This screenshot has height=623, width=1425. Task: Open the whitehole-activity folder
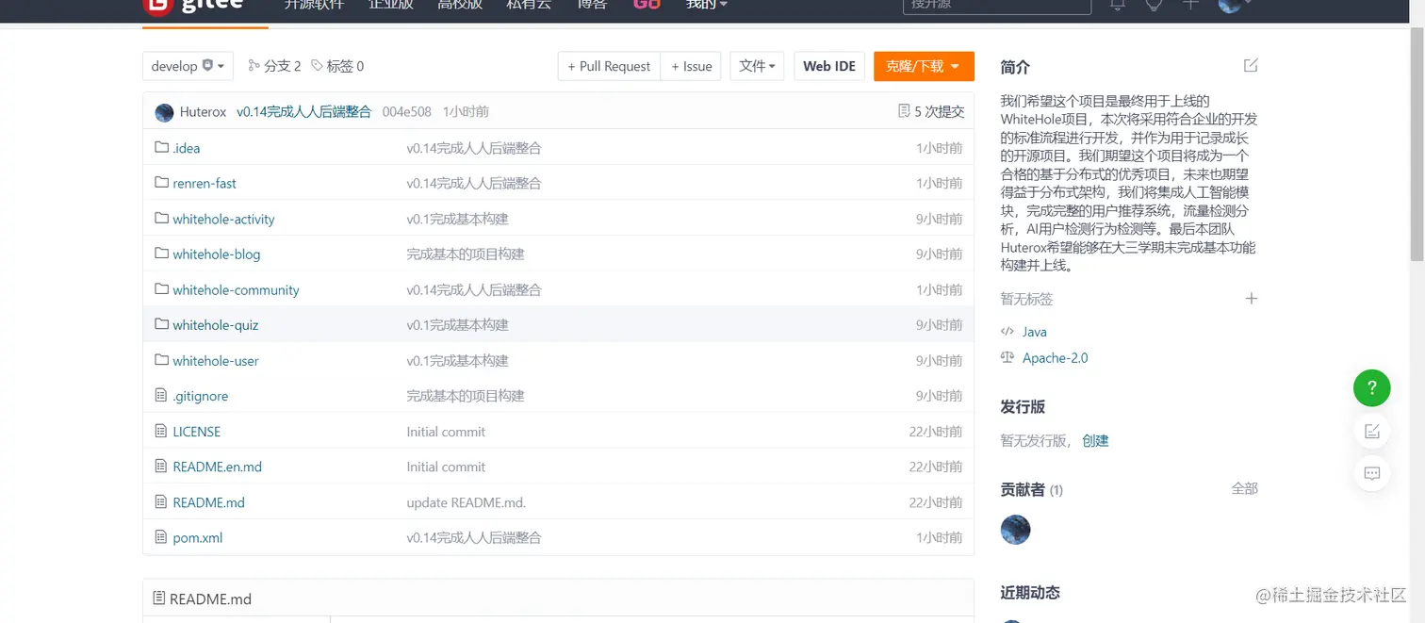click(223, 219)
